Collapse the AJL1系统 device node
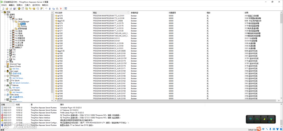Viewport: 283px width, 131px height. point(11,19)
